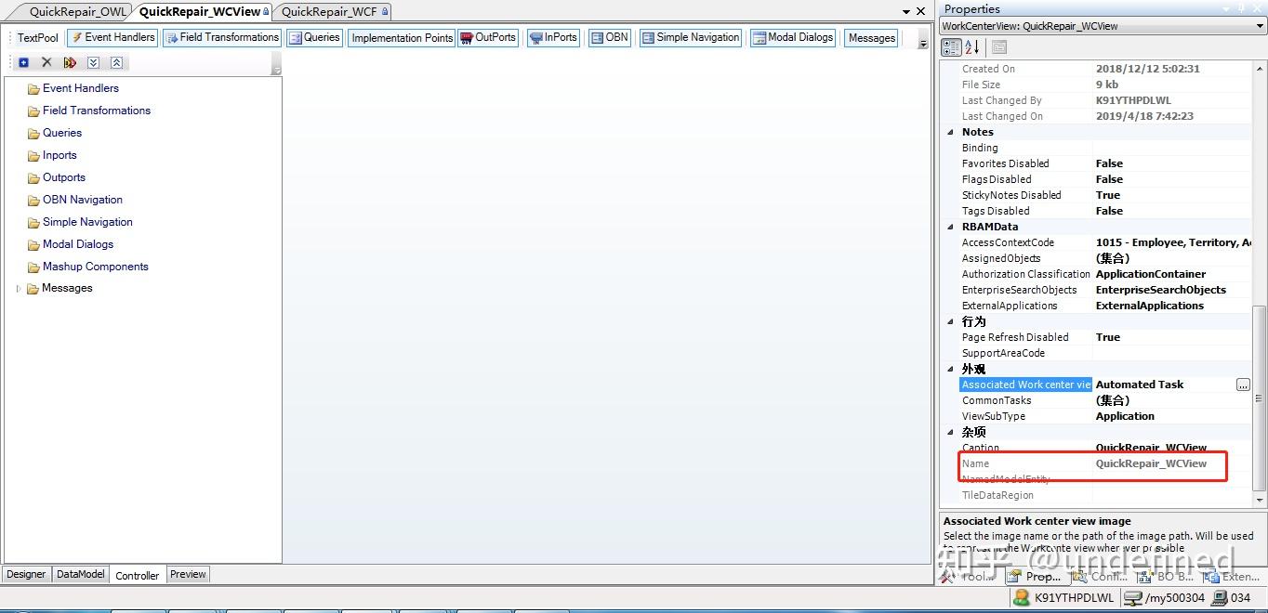1268x613 pixels.
Task: Open the OutPorts toolbar item
Action: [488, 37]
